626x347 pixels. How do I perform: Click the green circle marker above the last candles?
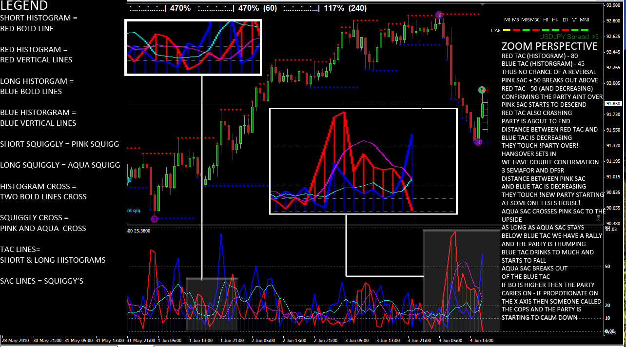tap(482, 90)
